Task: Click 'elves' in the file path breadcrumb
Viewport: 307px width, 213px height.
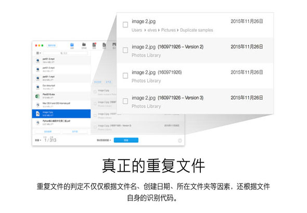Action: (x=152, y=30)
